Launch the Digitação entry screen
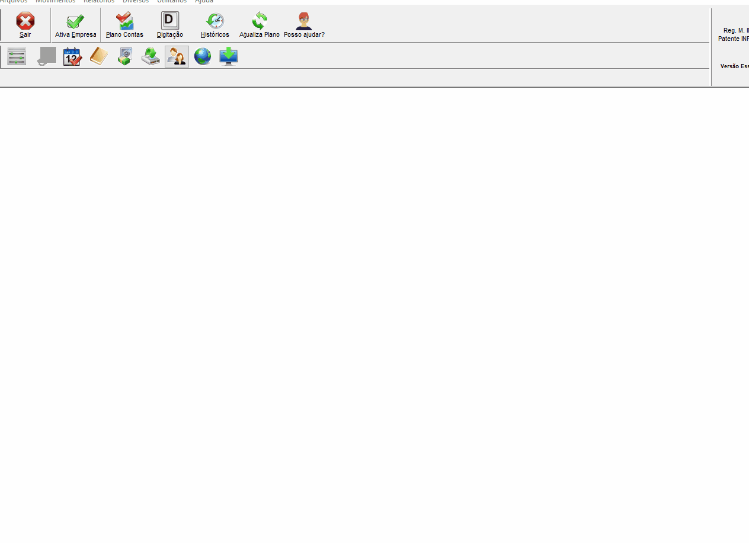 [169, 25]
